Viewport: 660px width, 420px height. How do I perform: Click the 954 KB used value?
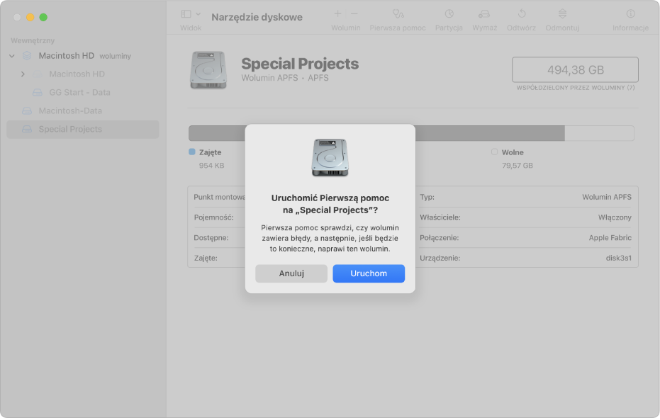coord(212,166)
